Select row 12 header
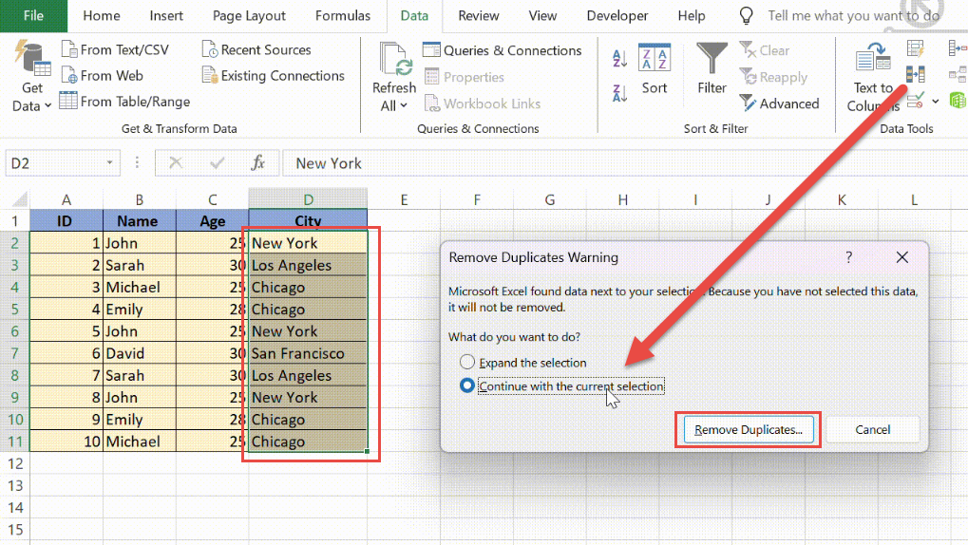This screenshot has width=968, height=545. pyautogui.click(x=15, y=463)
